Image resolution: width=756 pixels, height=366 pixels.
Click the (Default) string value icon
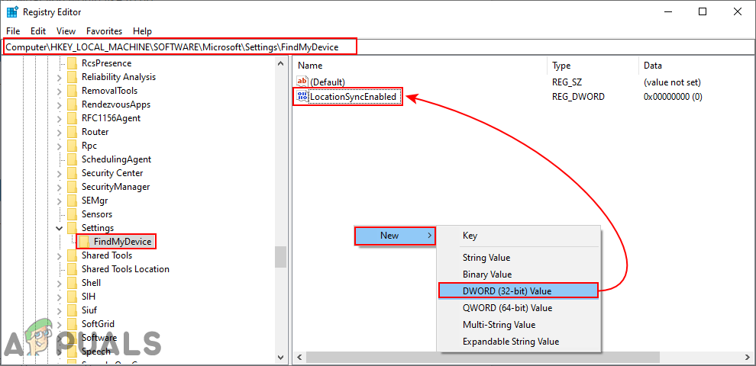[x=302, y=82]
